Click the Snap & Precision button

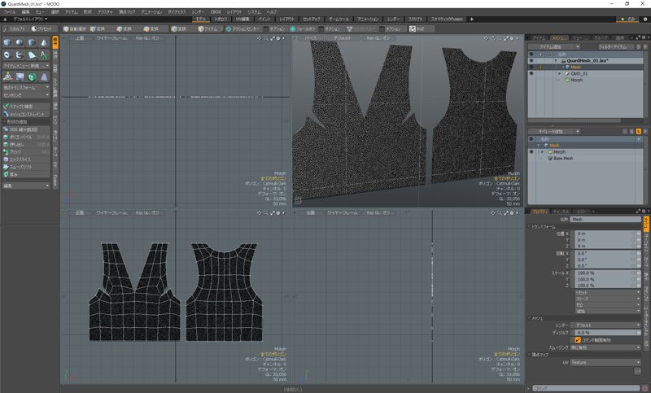pos(26,107)
